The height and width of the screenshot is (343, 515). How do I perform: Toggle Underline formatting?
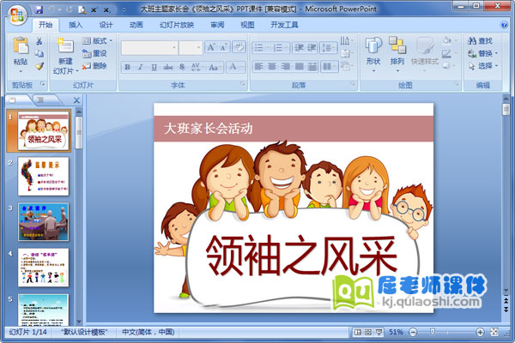point(154,67)
